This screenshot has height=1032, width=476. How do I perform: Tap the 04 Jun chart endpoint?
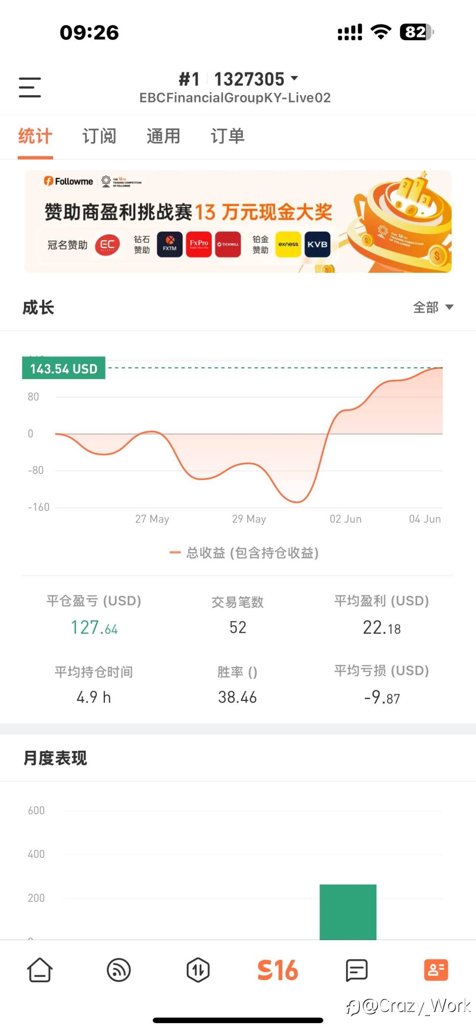point(442,368)
